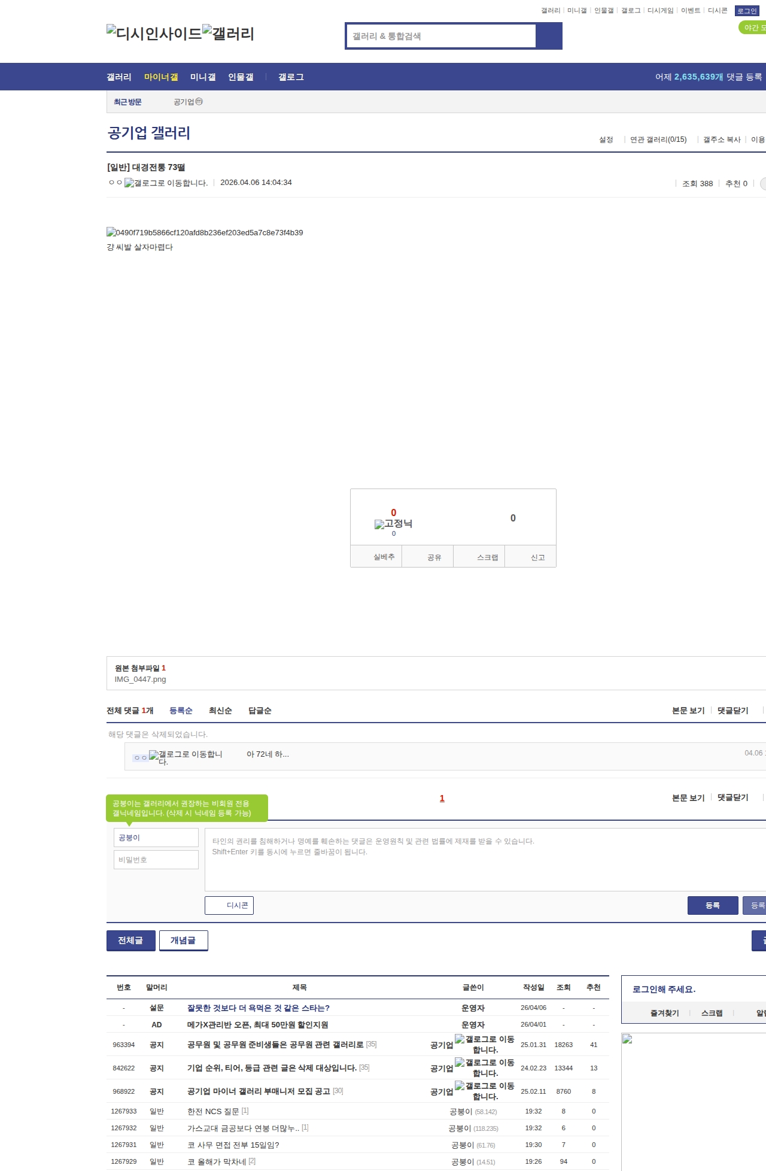Screen dimensions: 766x1171
Task: Click the DCInside logo image
Action: pyautogui.click(x=154, y=34)
